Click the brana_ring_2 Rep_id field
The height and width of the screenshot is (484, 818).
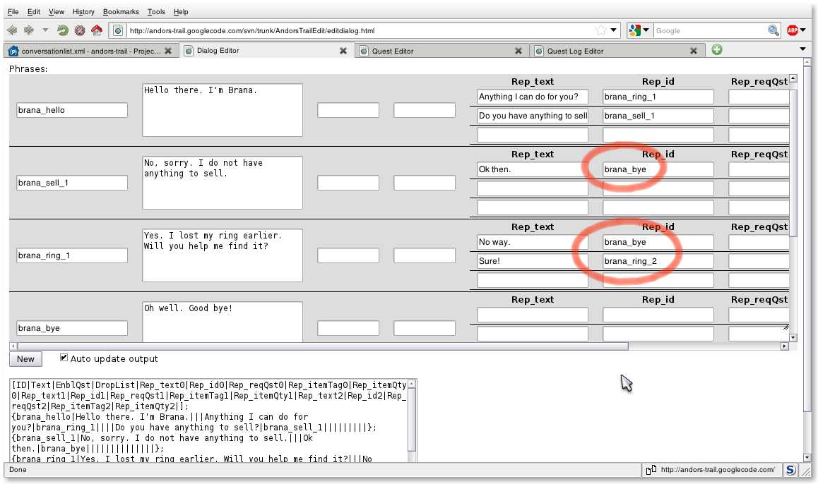point(658,261)
